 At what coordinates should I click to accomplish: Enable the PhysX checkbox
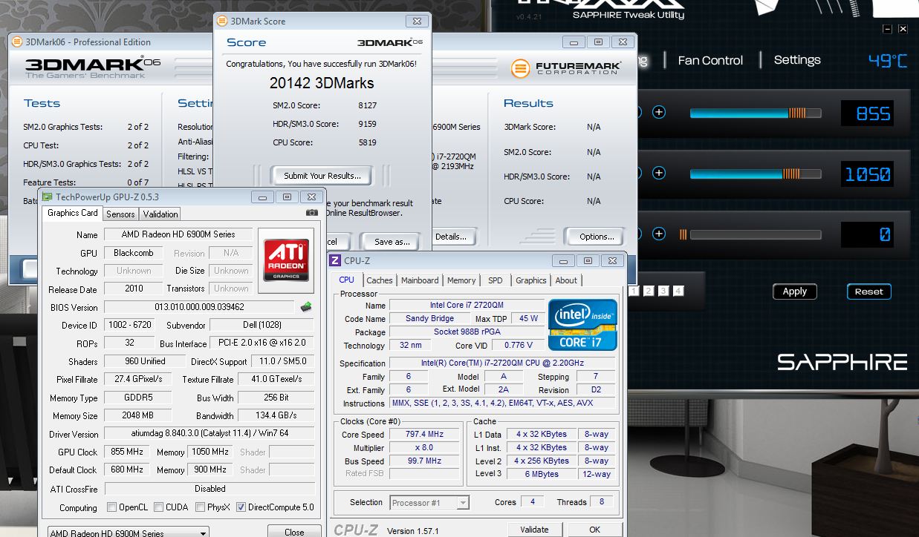coord(200,507)
